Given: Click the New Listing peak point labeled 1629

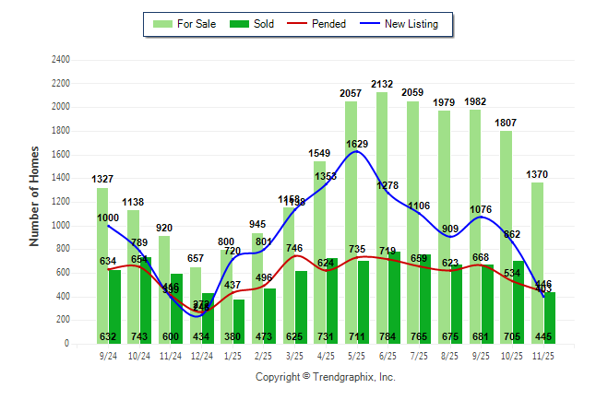Looking at the screenshot, I should point(356,151).
